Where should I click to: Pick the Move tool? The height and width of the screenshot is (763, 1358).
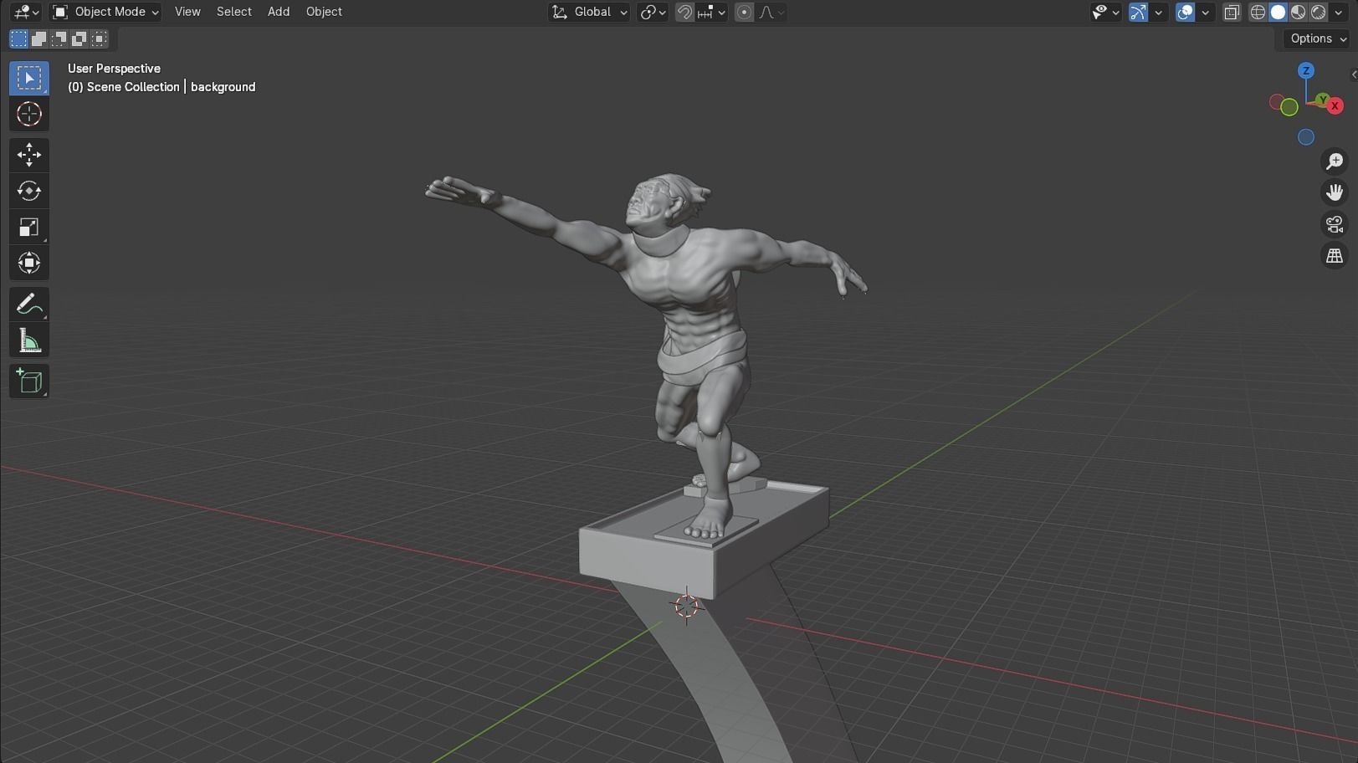29,155
